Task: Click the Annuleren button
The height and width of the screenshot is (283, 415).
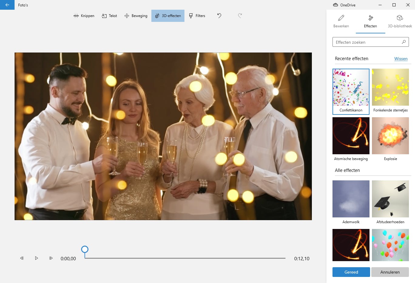Action: (390, 272)
